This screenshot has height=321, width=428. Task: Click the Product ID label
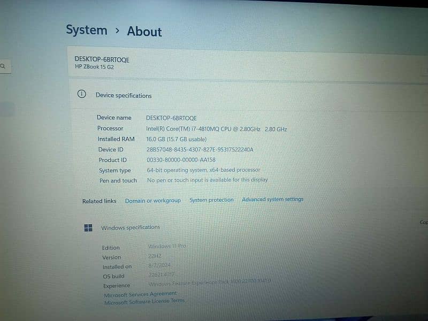113,160
